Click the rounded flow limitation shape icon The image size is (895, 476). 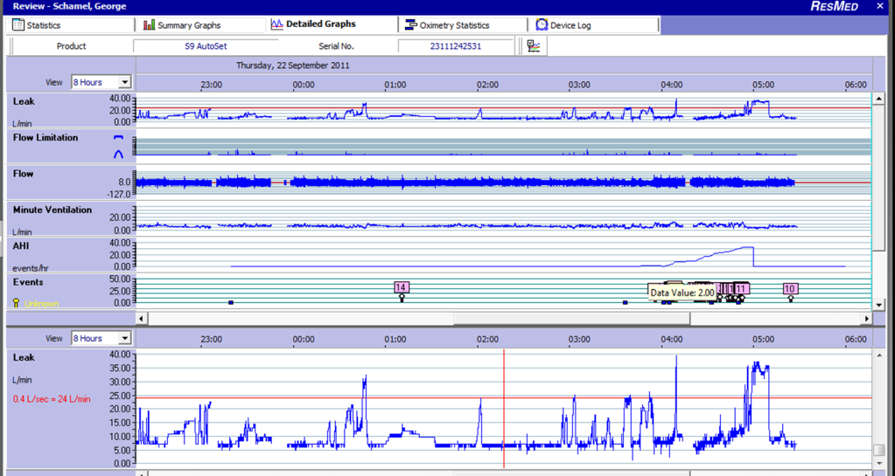(x=118, y=154)
